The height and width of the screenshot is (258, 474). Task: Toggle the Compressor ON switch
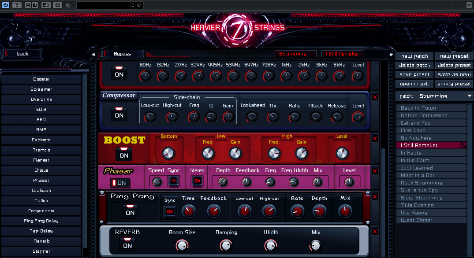(x=119, y=114)
